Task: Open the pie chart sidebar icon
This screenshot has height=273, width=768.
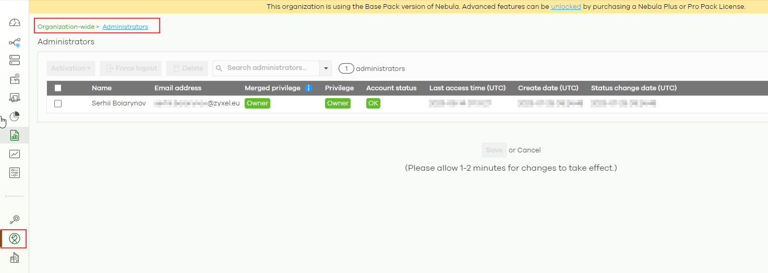Action: 15,116
